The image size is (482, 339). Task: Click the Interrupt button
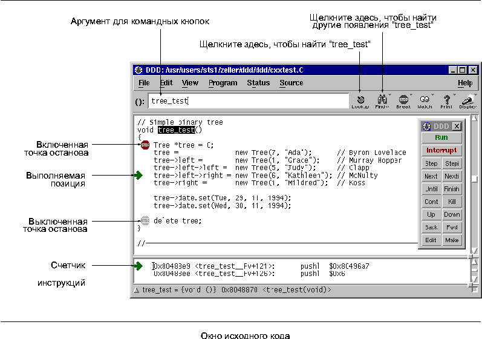(441, 150)
